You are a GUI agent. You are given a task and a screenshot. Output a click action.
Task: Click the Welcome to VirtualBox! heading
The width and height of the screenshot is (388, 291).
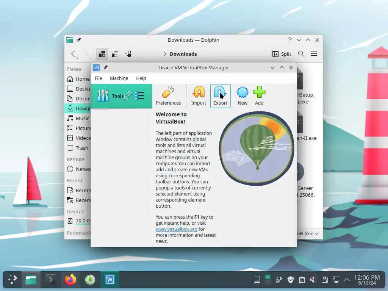171,118
